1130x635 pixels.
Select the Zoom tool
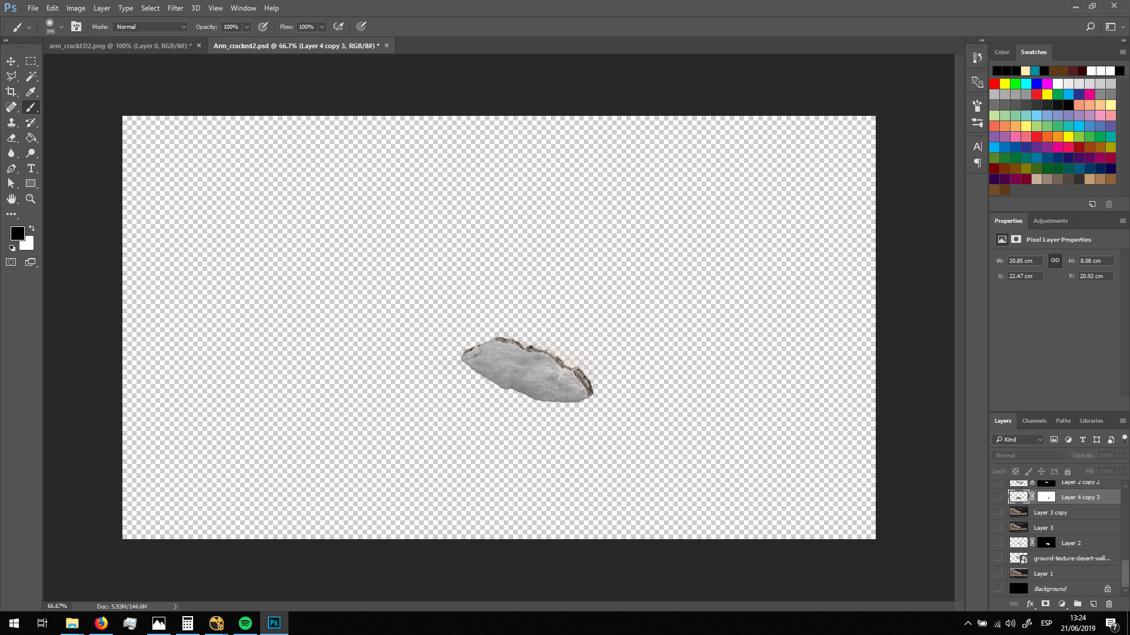tap(31, 199)
